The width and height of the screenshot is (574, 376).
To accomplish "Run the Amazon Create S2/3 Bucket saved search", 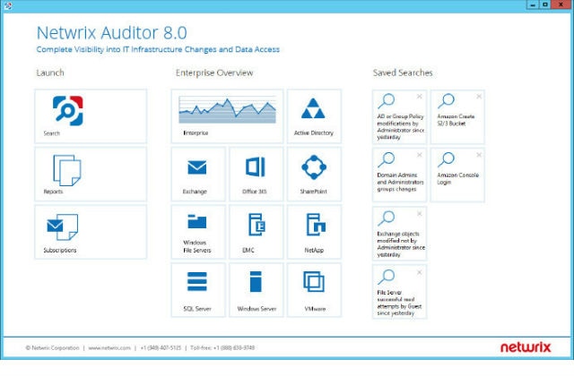I will 457,117.
